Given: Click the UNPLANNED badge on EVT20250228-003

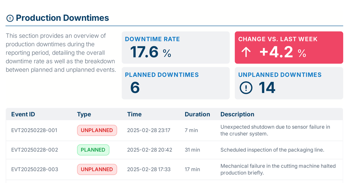Looking at the screenshot, I should click(x=97, y=169).
